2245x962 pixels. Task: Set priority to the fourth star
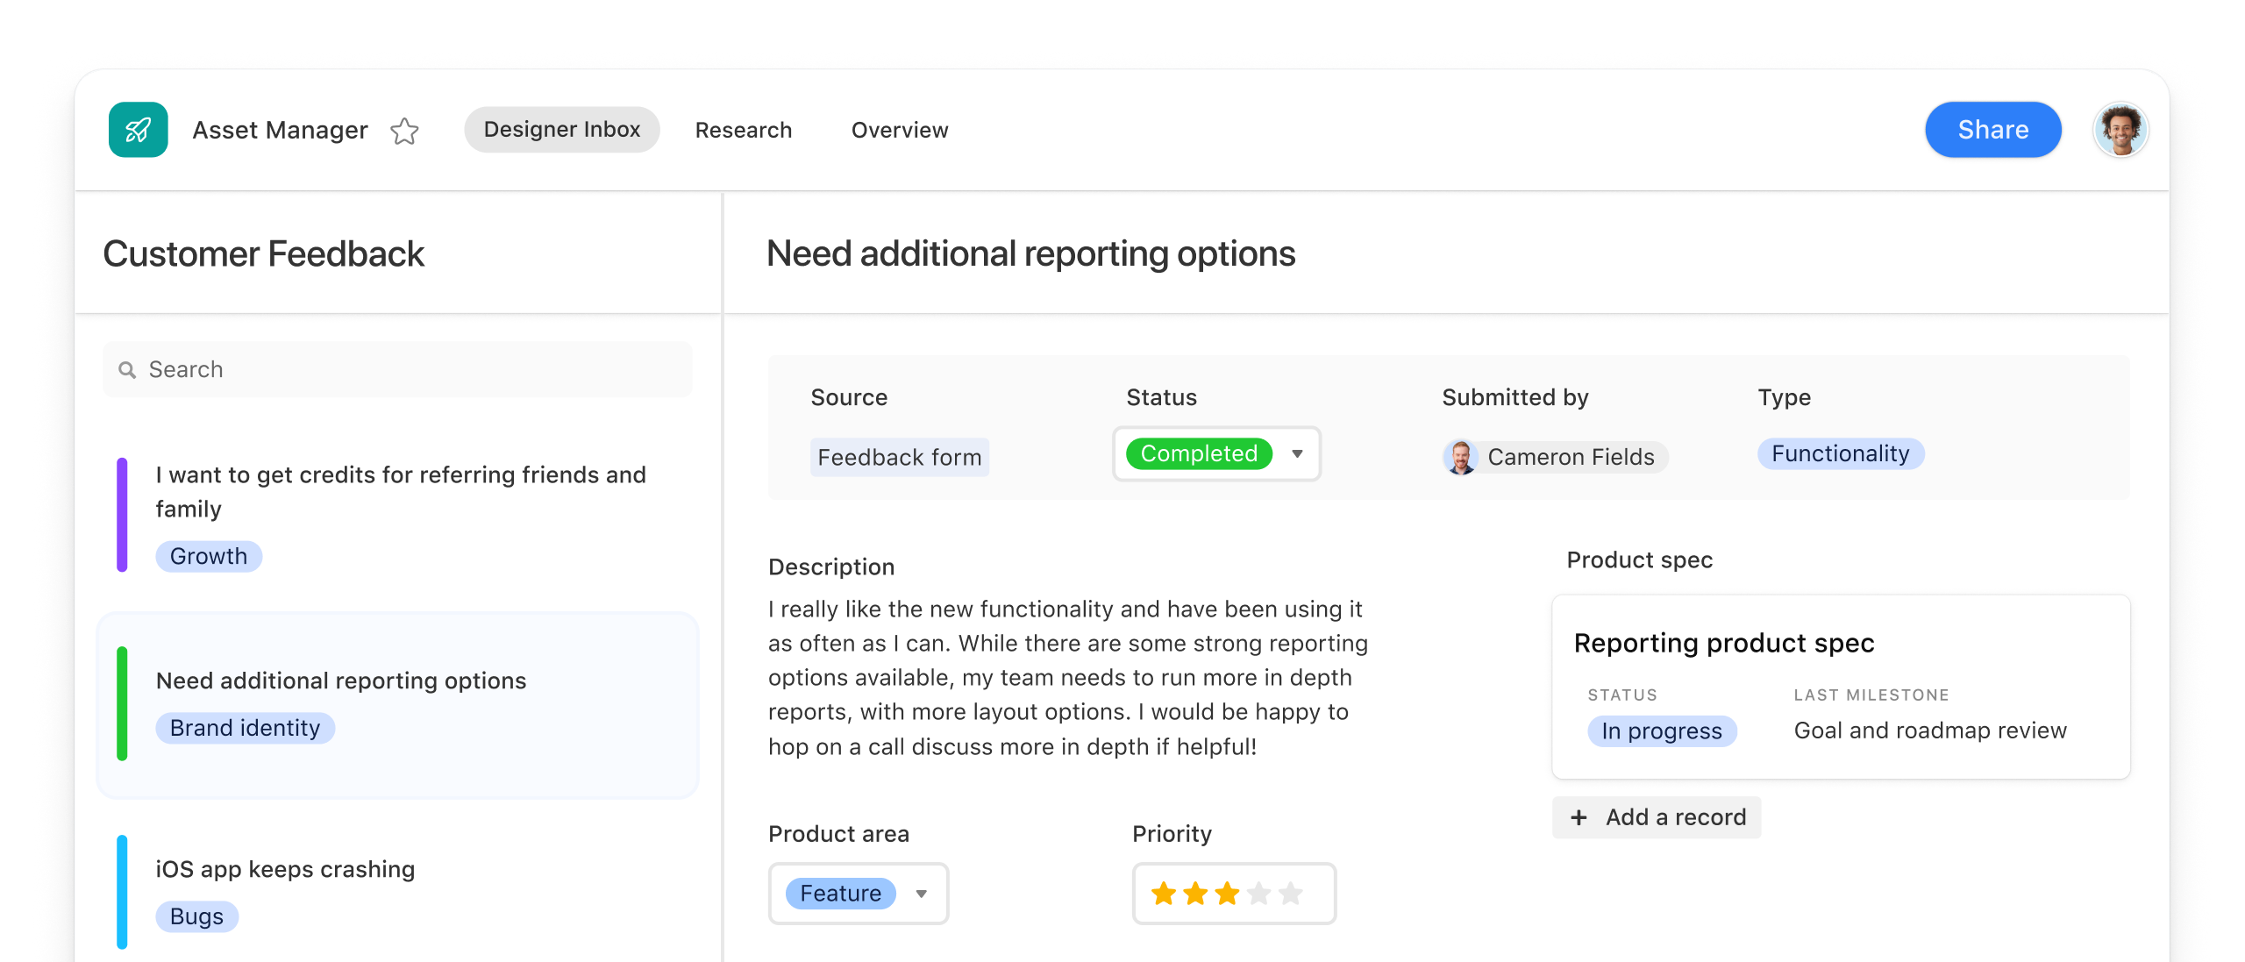[x=1258, y=894]
